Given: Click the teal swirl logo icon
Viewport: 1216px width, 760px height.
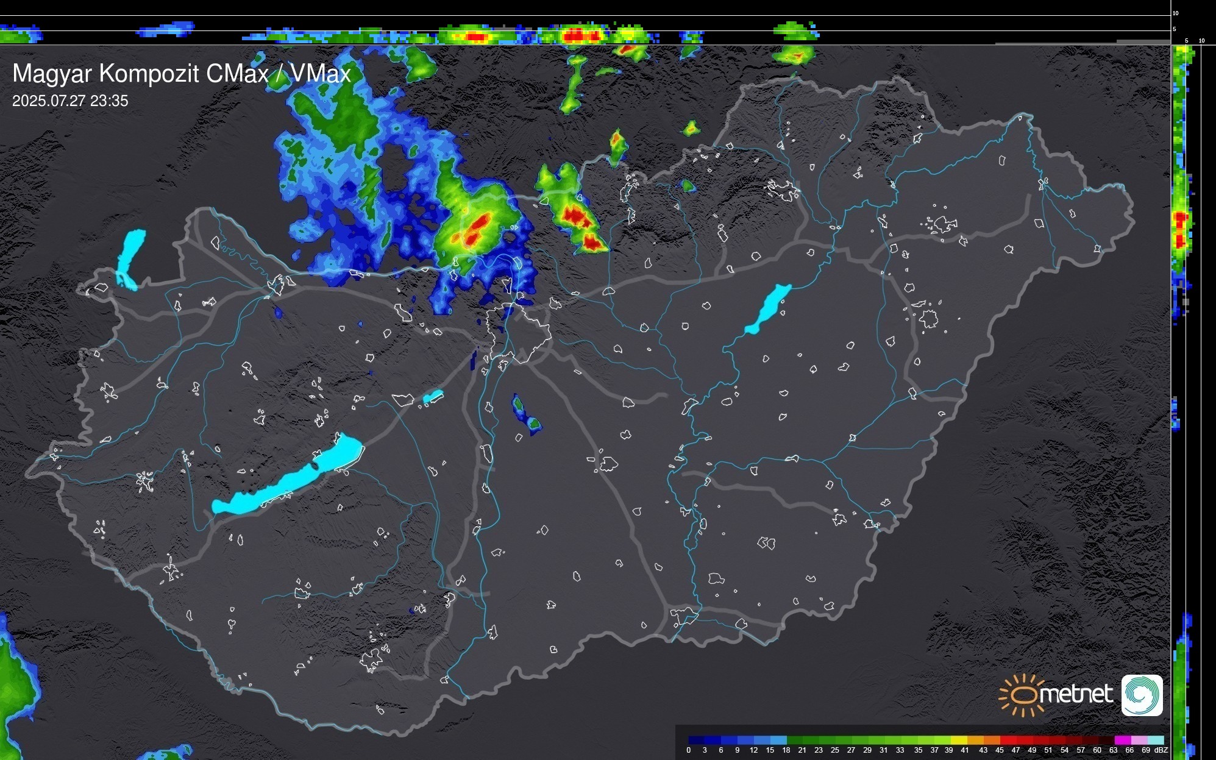Looking at the screenshot, I should tap(1142, 695).
